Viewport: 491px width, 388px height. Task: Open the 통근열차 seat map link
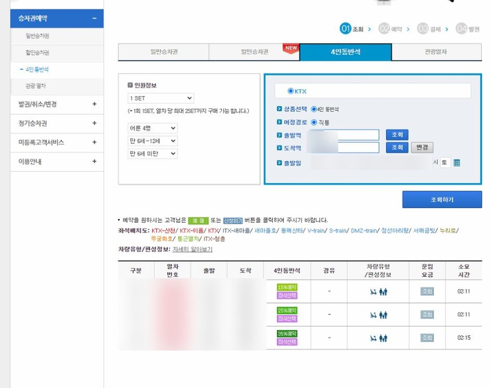click(188, 239)
